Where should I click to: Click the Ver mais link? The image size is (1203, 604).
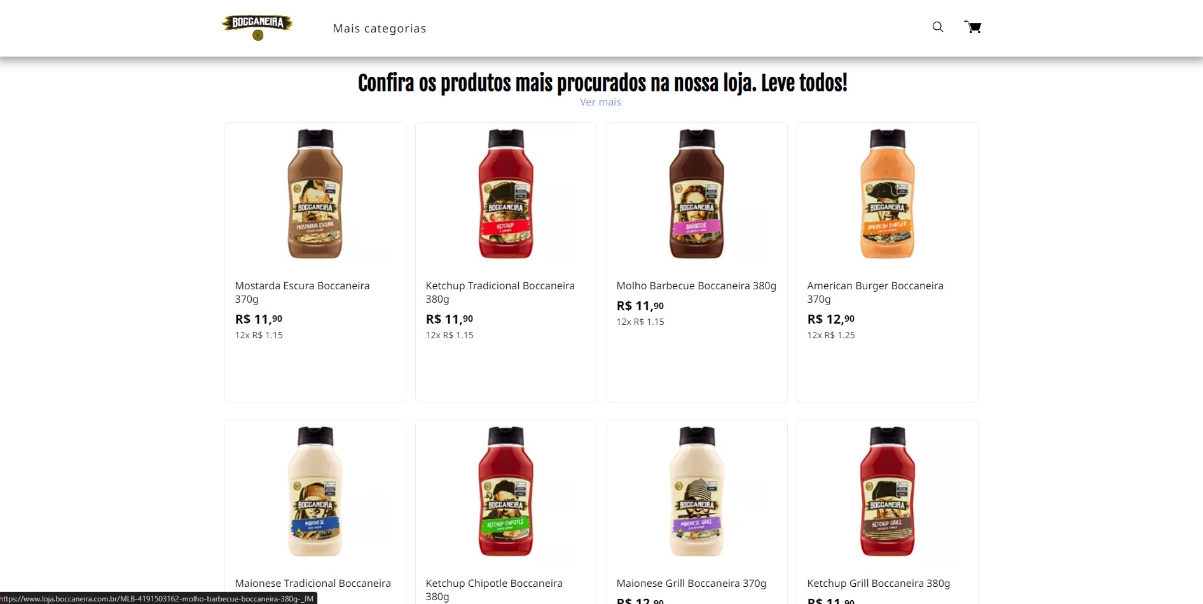pos(600,102)
